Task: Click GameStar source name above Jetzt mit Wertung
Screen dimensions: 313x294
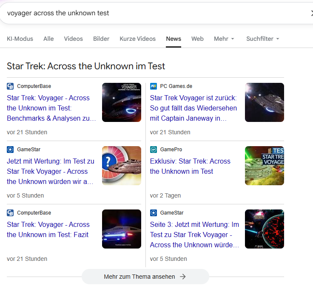Action: [x=29, y=150]
